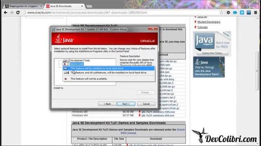
Task: Click the '90.57 MB' file size cell
Action: click(128, 115)
